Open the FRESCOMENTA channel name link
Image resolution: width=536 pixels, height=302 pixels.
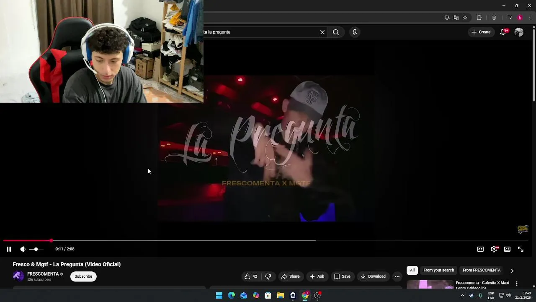tap(43, 274)
